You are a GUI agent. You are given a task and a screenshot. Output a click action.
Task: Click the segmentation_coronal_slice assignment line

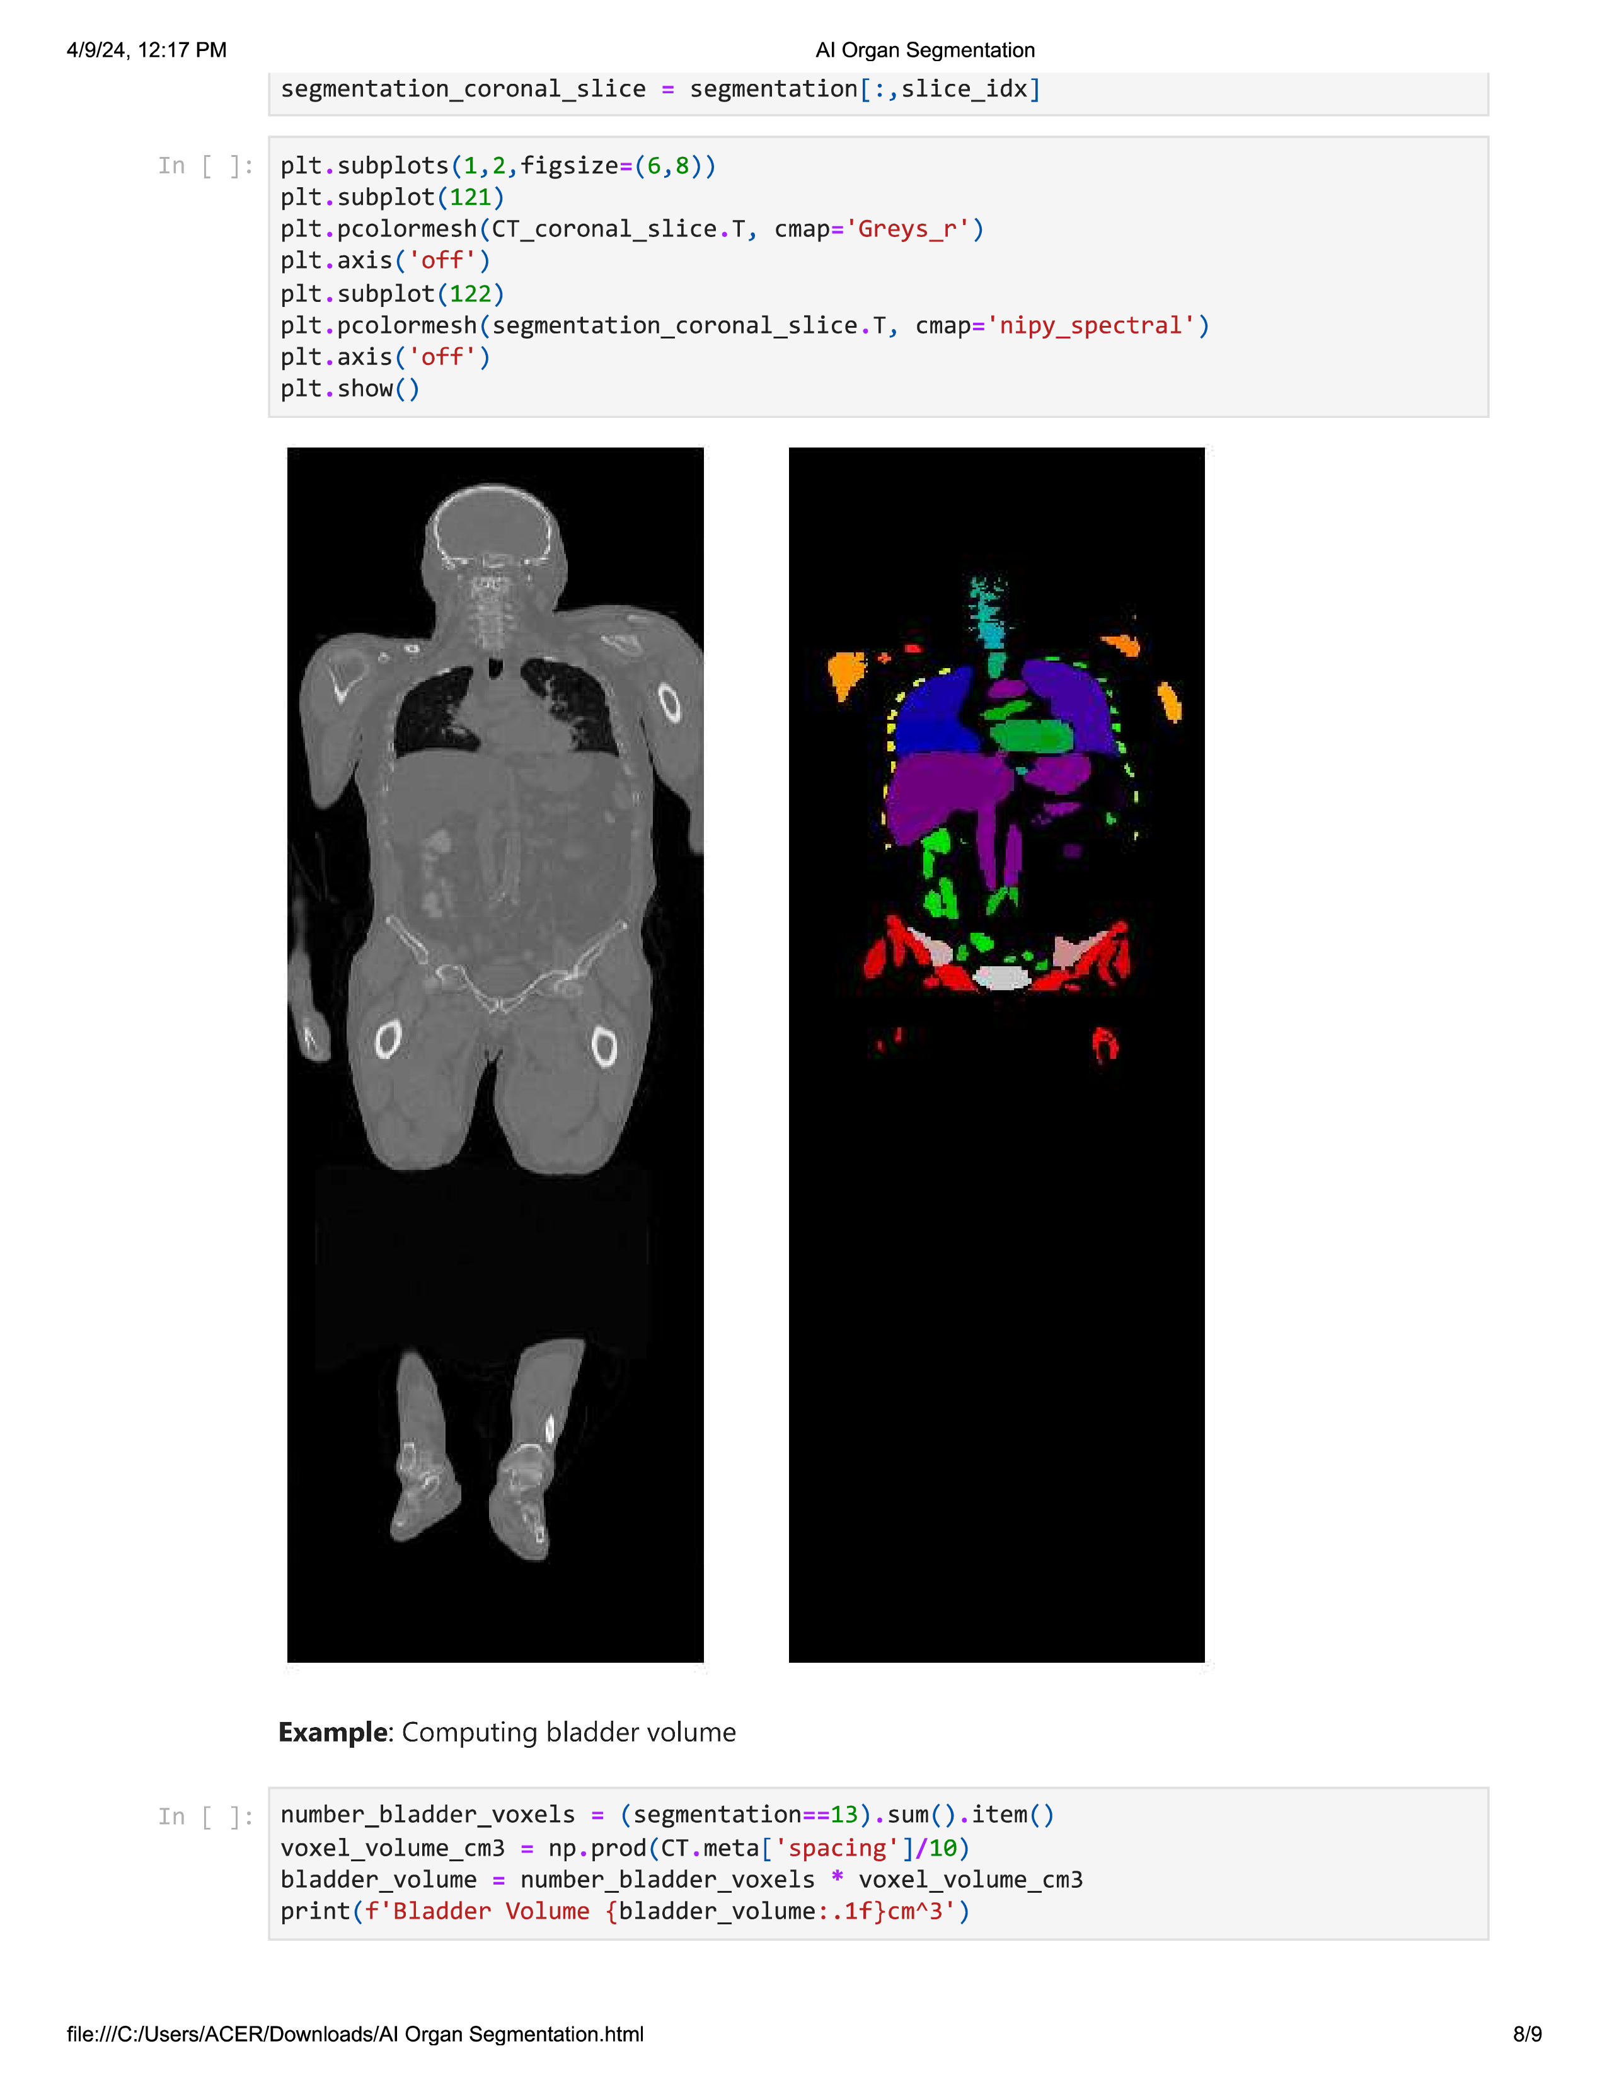pos(660,90)
